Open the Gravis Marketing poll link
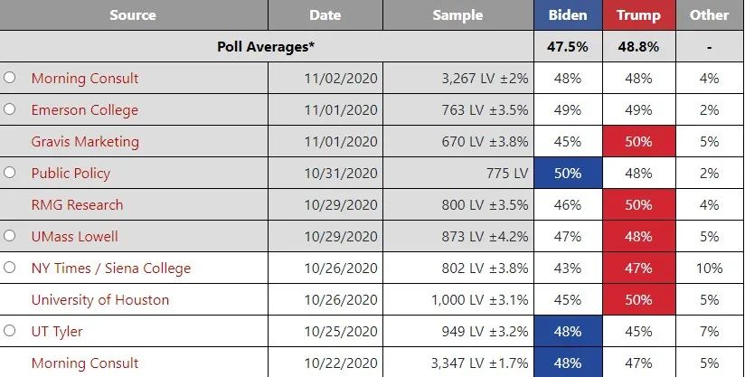 [x=85, y=142]
